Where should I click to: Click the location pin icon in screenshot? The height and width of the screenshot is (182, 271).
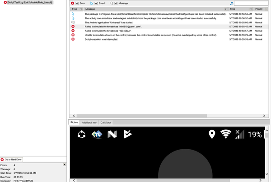212,134
